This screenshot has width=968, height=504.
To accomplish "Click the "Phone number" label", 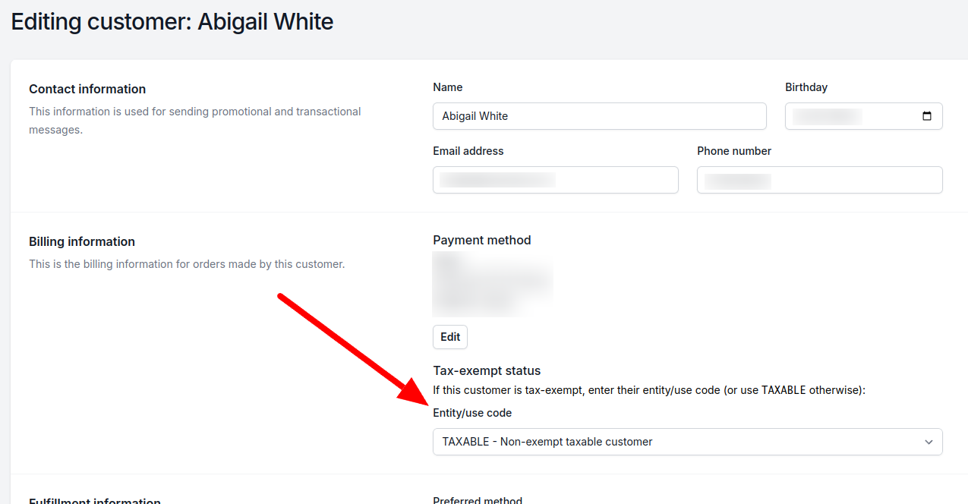I will 733,151.
